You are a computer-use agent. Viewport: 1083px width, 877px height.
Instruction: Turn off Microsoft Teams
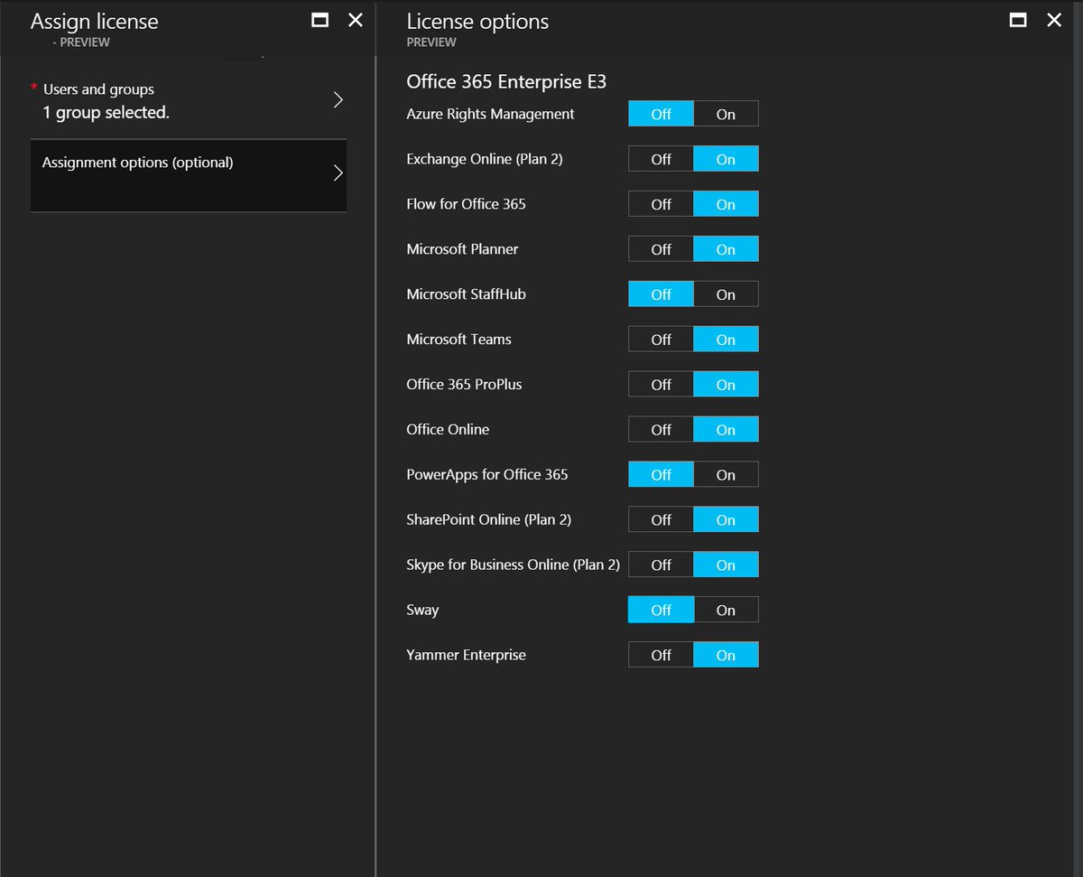661,340
